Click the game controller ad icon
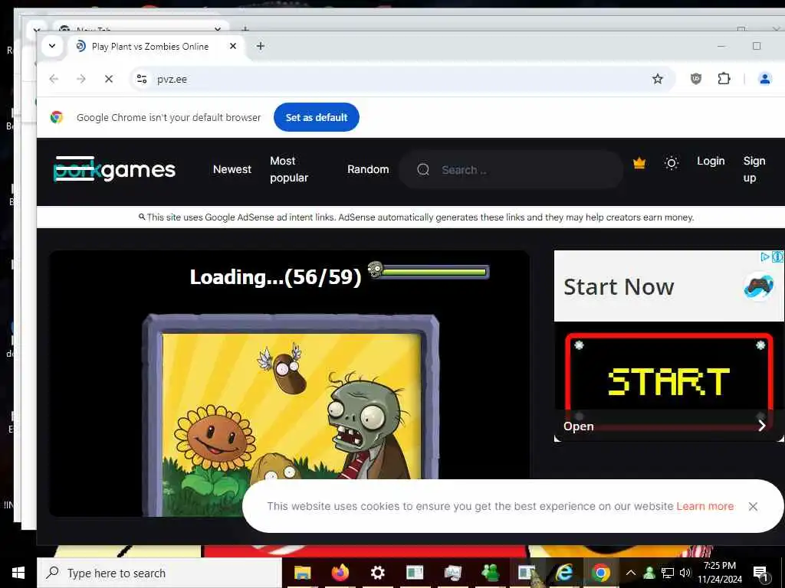The image size is (785, 588). pos(758,286)
